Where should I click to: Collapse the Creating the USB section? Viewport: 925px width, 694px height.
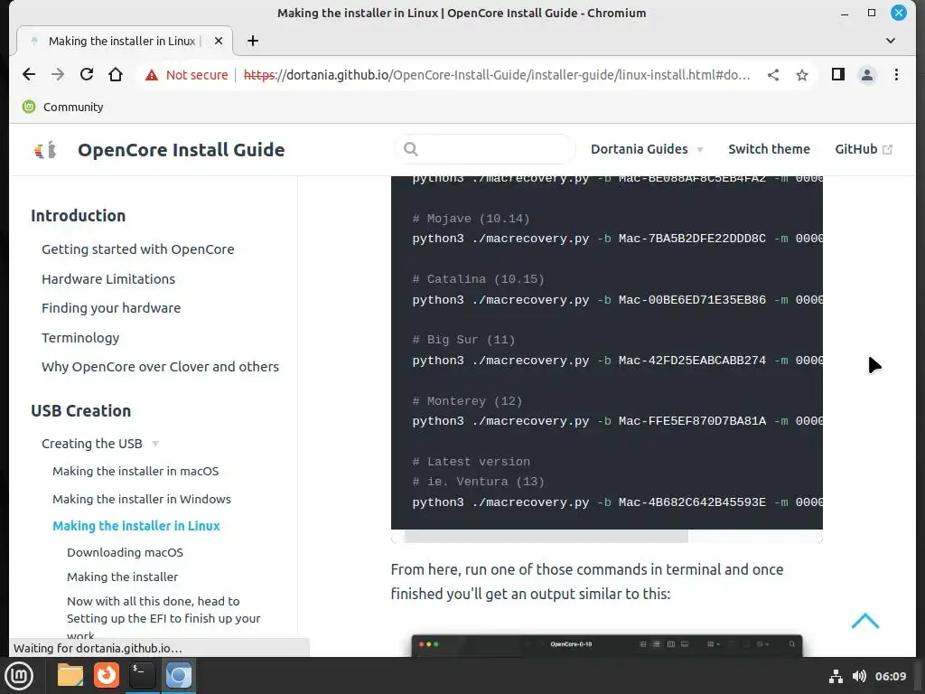tap(100, 444)
